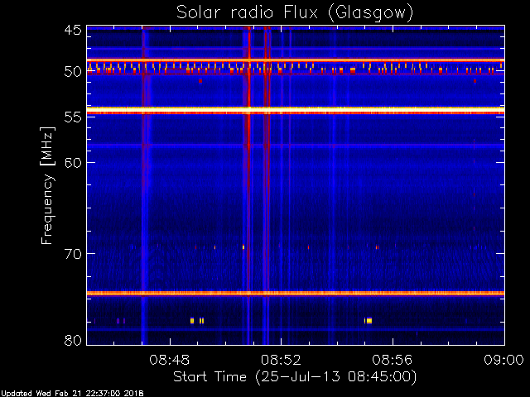The width and height of the screenshot is (530, 397).
Task: Click the 45 MHz tick label
Action: 73,30
